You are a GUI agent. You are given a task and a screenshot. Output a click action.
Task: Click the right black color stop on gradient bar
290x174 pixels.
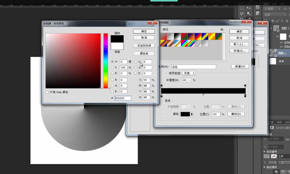[x=245, y=96]
